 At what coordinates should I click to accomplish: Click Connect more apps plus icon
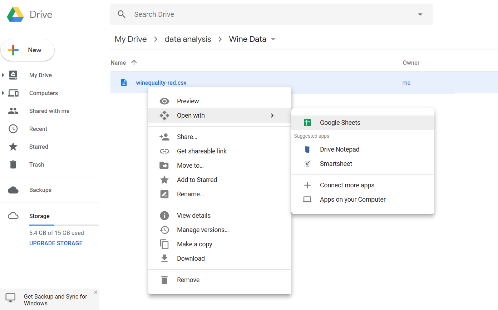click(x=307, y=185)
